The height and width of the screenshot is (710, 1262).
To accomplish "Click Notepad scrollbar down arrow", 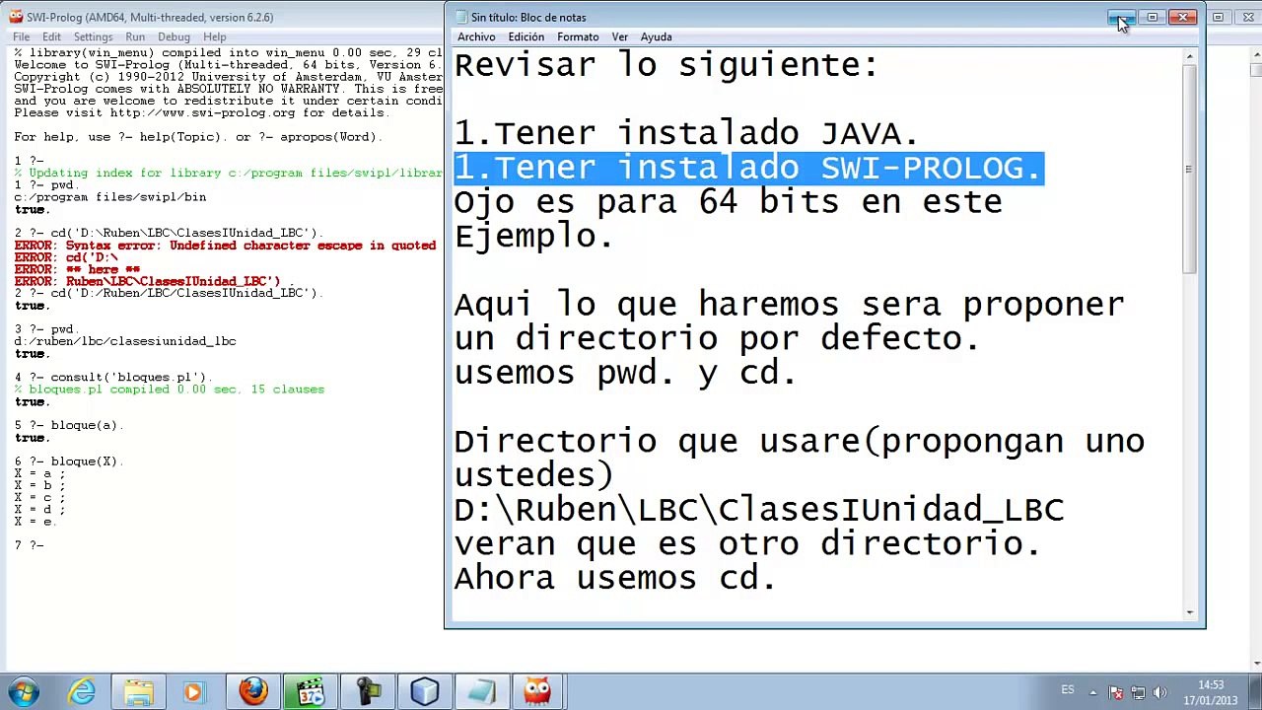I will [x=1190, y=612].
